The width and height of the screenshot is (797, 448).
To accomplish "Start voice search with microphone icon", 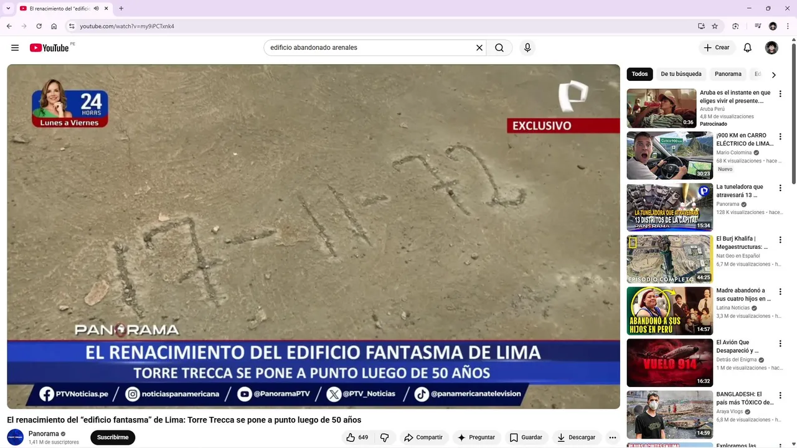I will tap(527, 48).
